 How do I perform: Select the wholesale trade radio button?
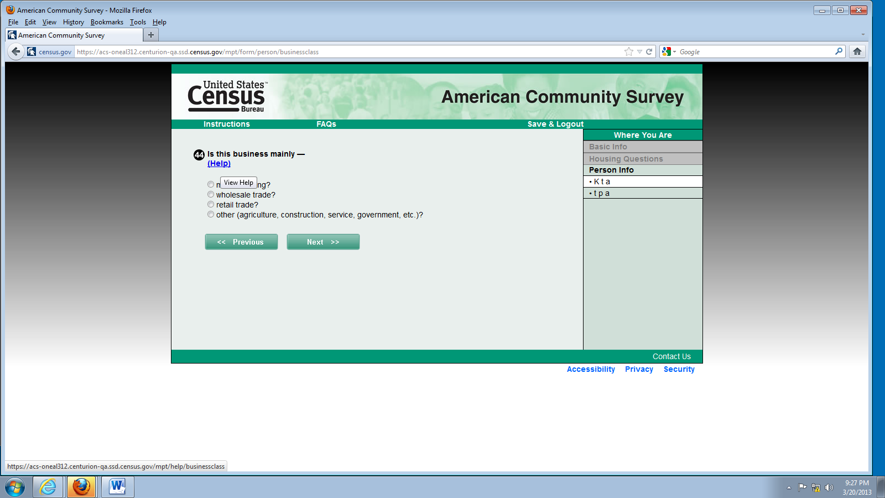(211, 194)
